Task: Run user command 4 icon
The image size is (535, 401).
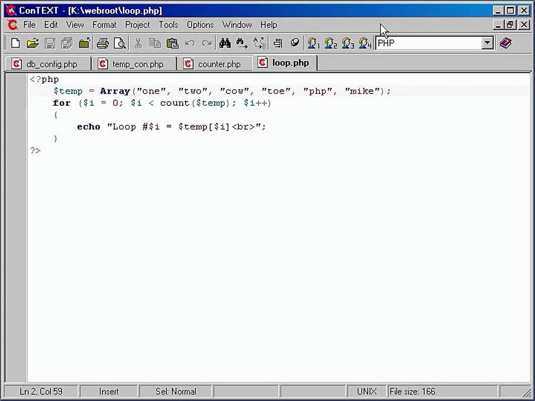Action: (364, 43)
